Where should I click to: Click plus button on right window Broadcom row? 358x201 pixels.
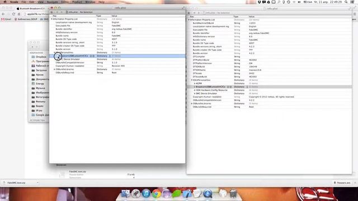[228, 87]
